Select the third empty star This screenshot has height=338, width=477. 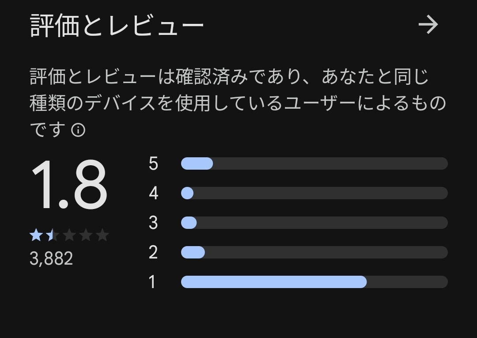[x=69, y=235]
